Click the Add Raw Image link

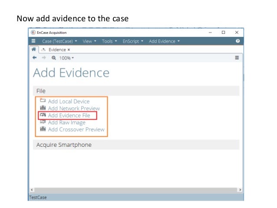pyautogui.click(x=66, y=122)
